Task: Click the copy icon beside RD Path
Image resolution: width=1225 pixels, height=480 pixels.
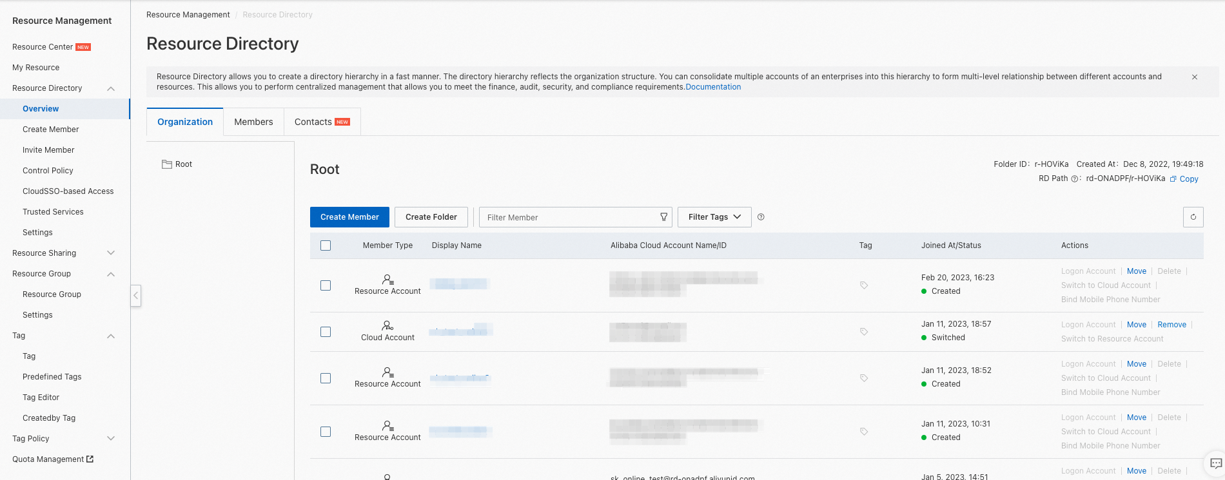Action: click(1173, 179)
